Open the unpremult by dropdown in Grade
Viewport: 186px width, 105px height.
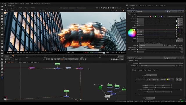tap(157, 47)
